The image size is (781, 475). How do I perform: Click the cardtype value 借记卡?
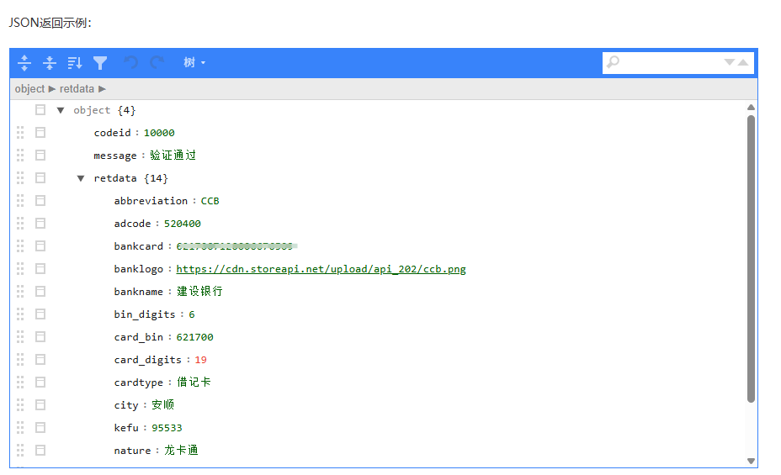coord(194,382)
